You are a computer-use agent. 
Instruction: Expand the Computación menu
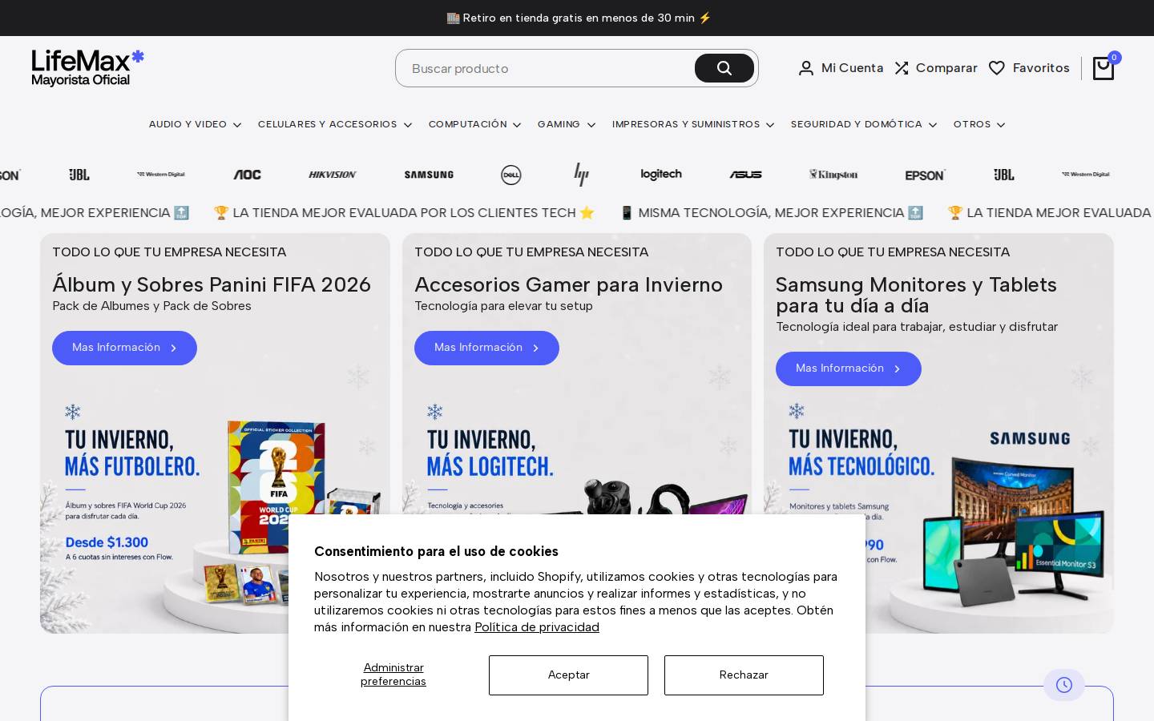(x=475, y=124)
